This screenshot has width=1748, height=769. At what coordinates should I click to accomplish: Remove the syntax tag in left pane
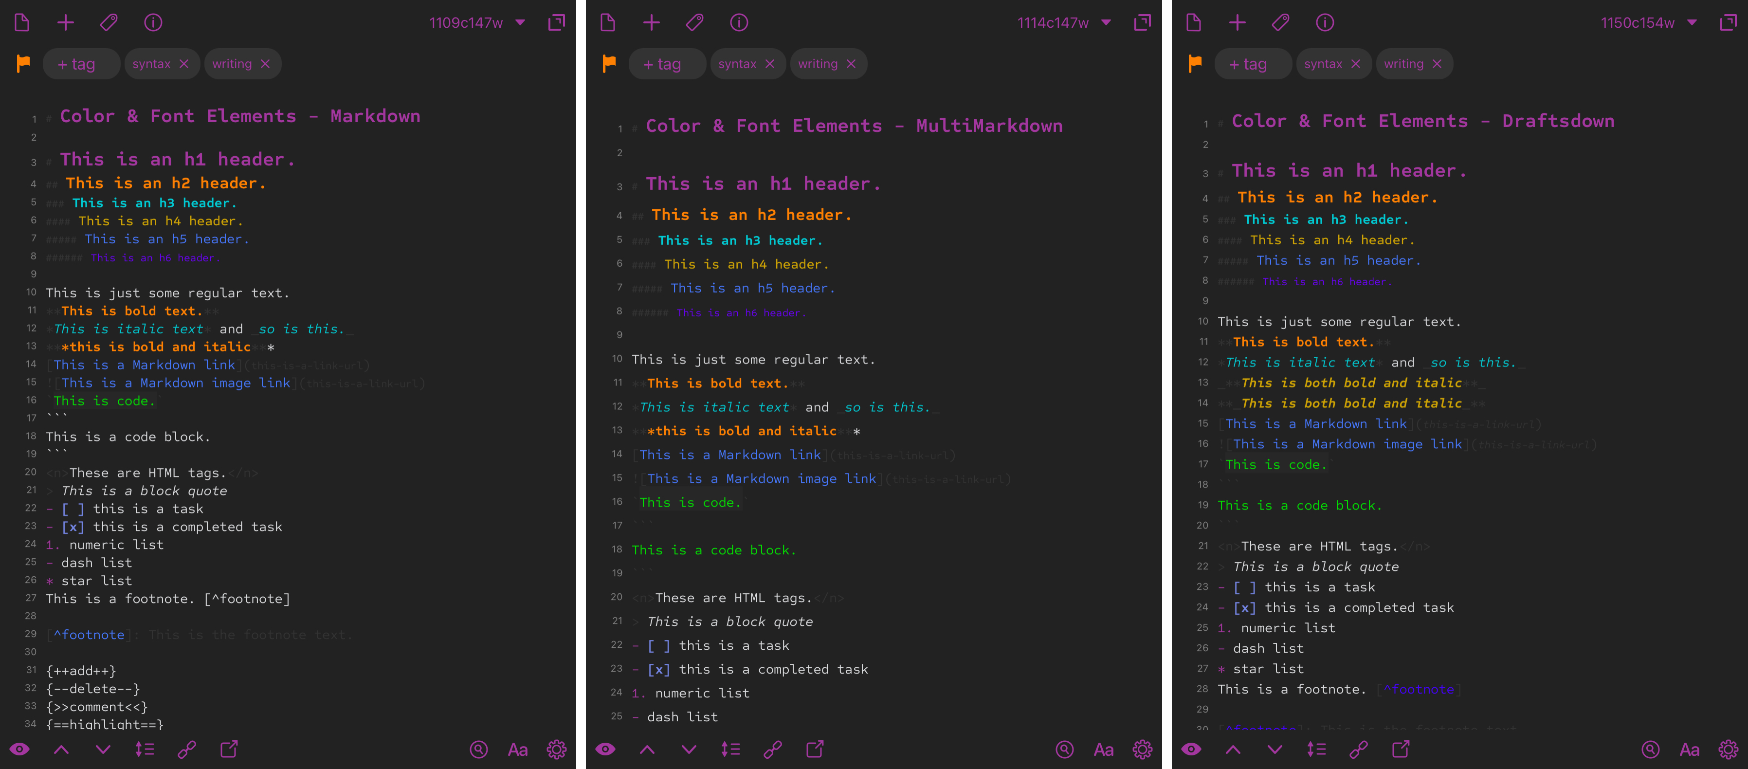[x=184, y=64]
